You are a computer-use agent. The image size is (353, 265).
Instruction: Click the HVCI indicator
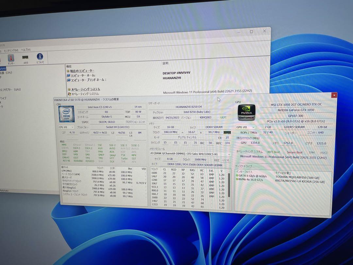(324, 153)
